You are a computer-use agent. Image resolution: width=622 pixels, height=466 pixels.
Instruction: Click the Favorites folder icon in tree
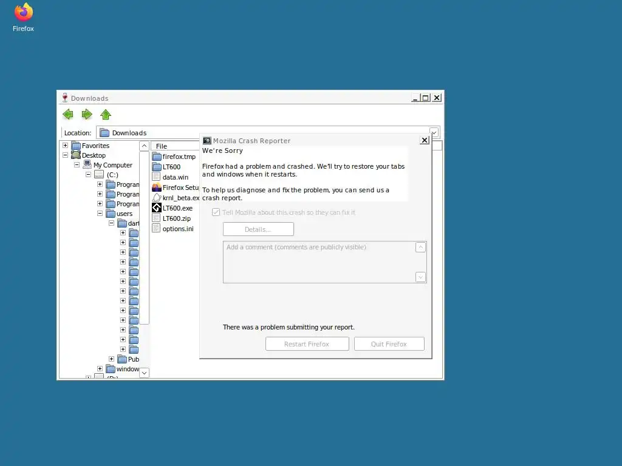click(x=76, y=146)
